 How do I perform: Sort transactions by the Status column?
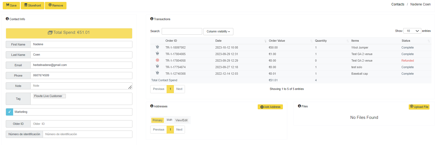point(416,41)
